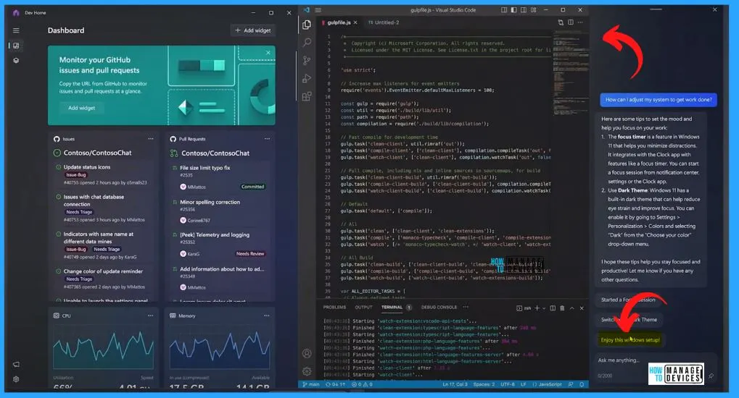Click the Open Changes icon in the editor toolbar
The height and width of the screenshot is (398, 739).
pyautogui.click(x=561, y=22)
